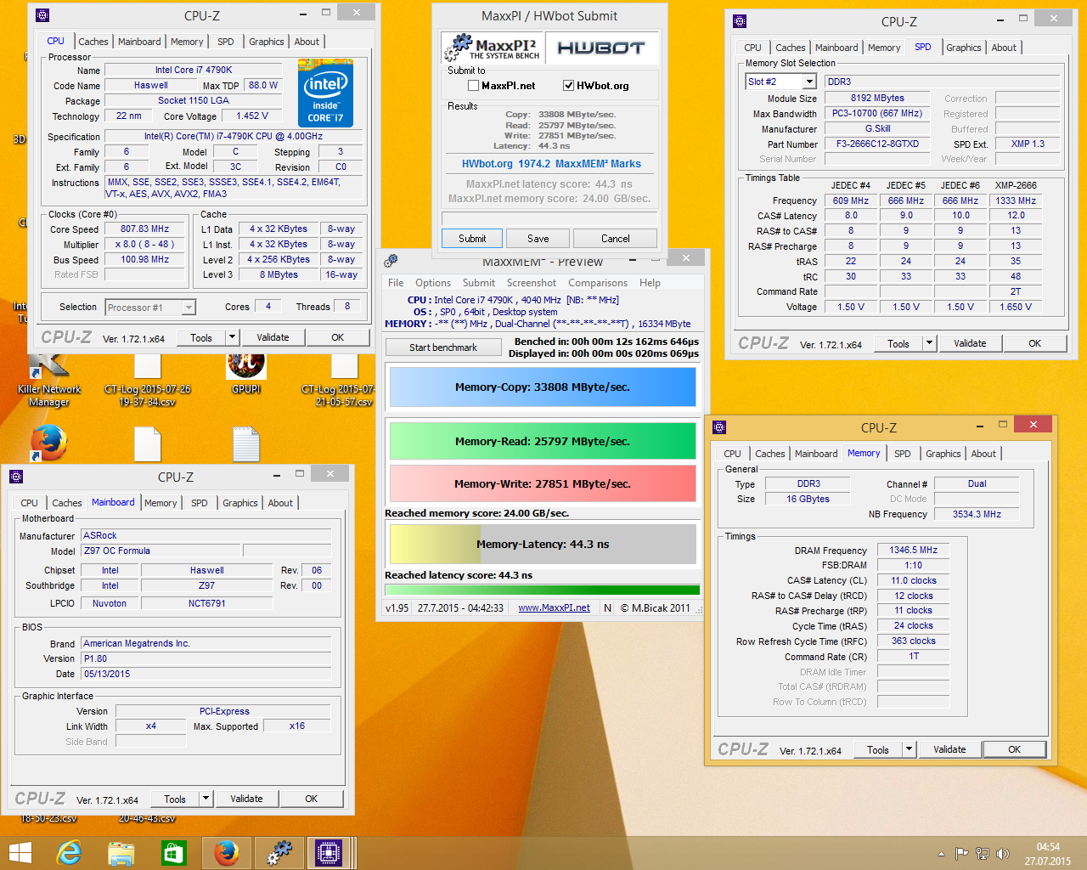Screen dimensions: 1087x870
Task: Click the Memory-Read green result bar
Action: click(543, 442)
